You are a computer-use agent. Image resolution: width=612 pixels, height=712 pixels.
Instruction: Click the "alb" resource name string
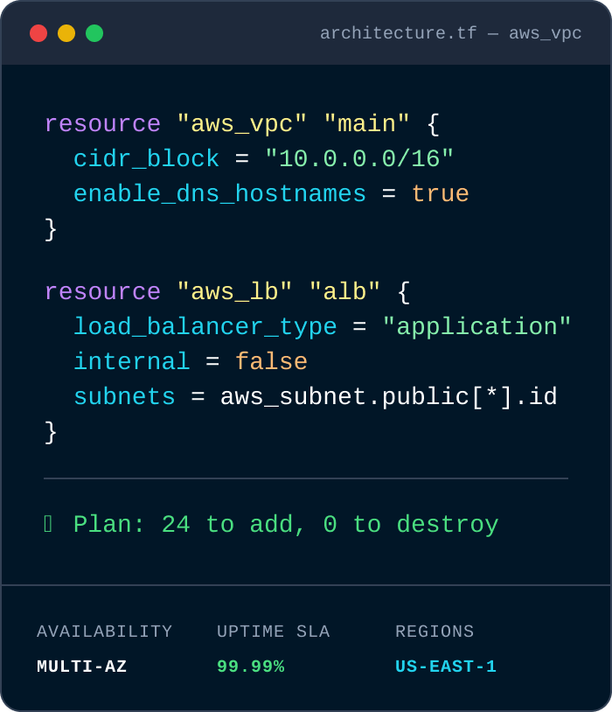tap(344, 291)
